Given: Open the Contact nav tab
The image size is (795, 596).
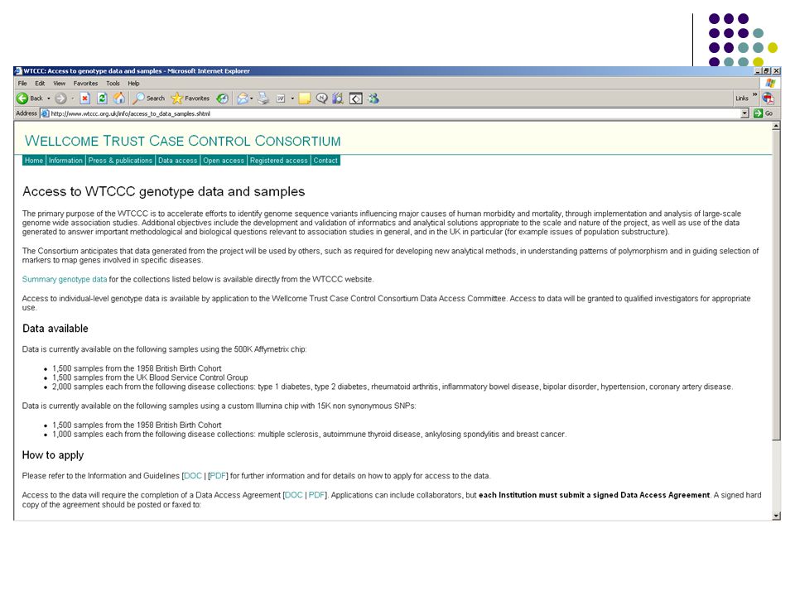Looking at the screenshot, I should pyautogui.click(x=325, y=160).
